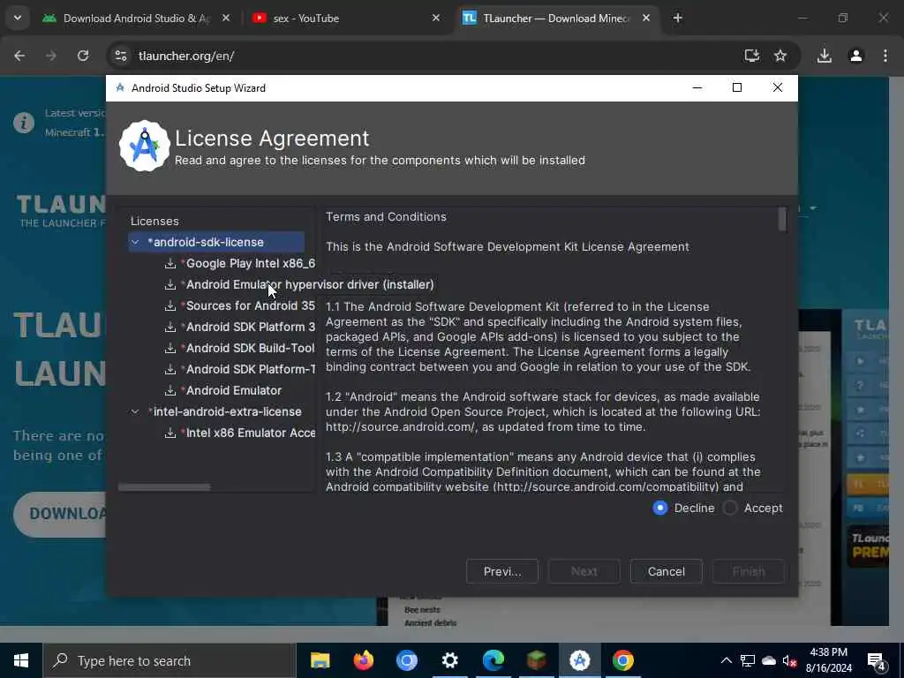Viewport: 904px width, 678px height.
Task: Click the Previous button in the wizard
Action: pos(502,571)
